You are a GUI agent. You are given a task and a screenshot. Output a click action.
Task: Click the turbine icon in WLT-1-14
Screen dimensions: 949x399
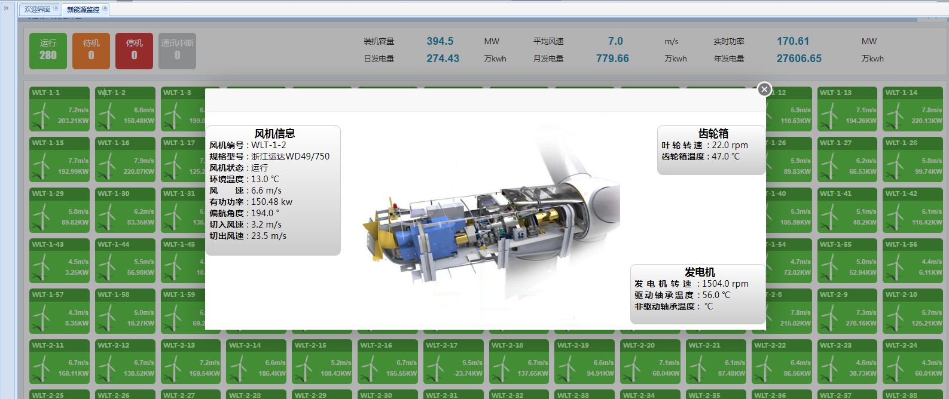click(895, 115)
